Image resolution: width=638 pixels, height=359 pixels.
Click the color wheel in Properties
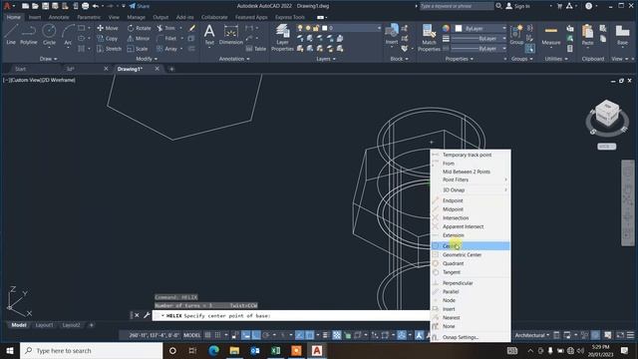(447, 28)
